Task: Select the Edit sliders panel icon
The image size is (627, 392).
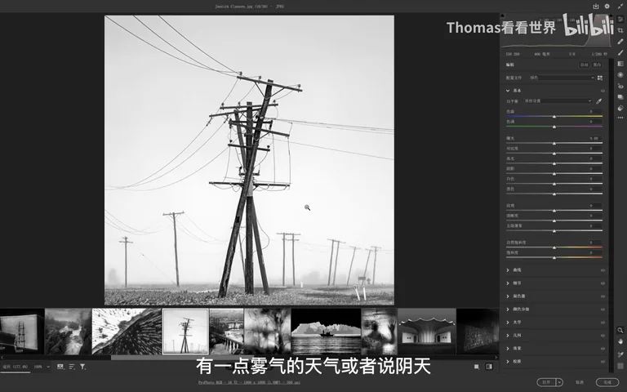Action: click(x=620, y=20)
